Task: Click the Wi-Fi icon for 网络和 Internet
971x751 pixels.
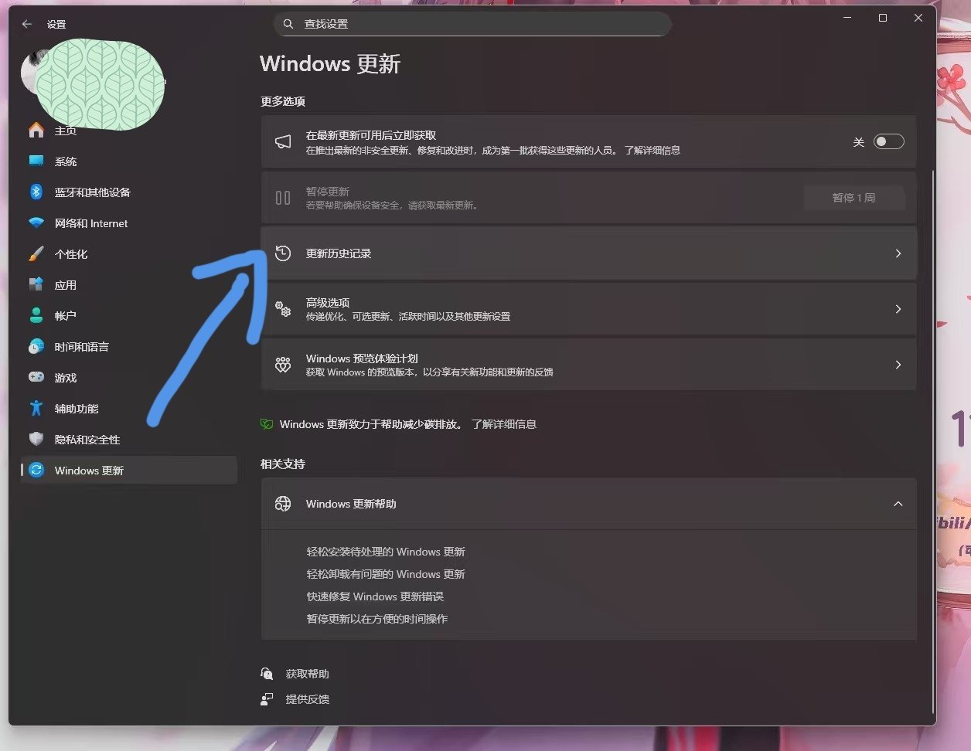Action: pos(36,223)
